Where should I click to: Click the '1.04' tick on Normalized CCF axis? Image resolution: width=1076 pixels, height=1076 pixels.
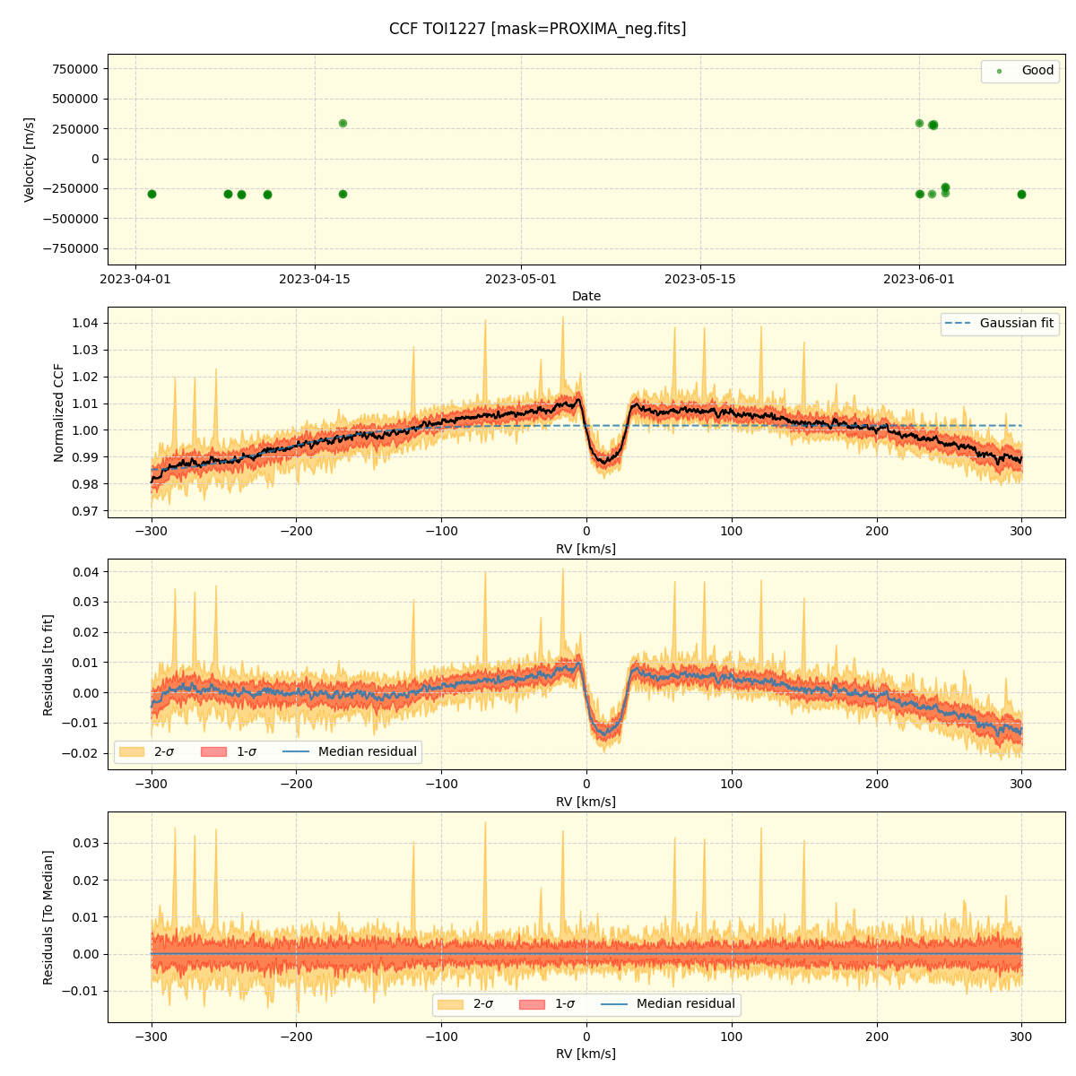pyautogui.click(x=85, y=323)
